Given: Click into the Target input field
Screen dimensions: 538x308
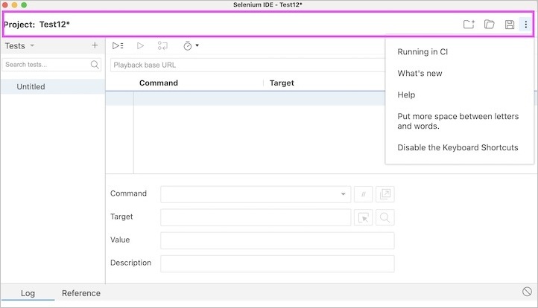Looking at the screenshot, I should coord(256,217).
